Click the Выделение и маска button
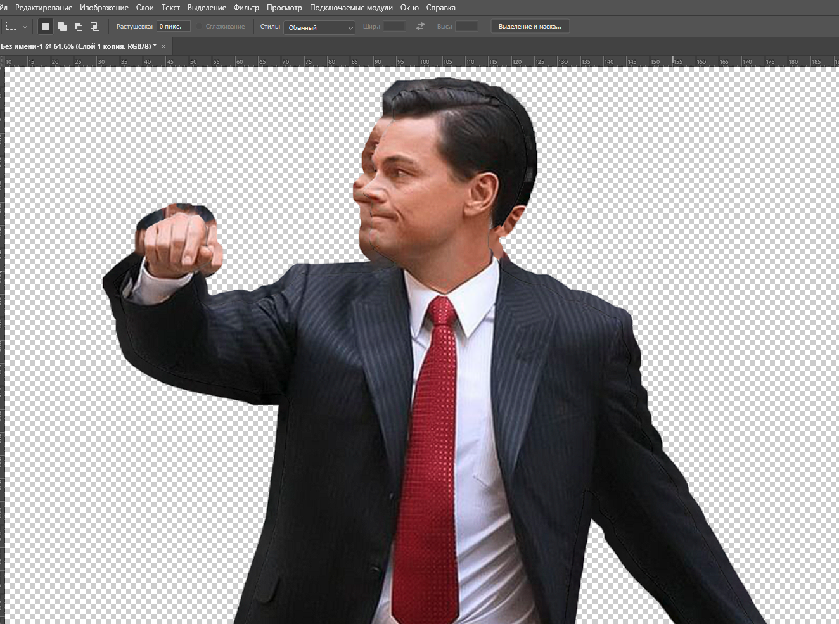The height and width of the screenshot is (624, 839). click(x=530, y=27)
